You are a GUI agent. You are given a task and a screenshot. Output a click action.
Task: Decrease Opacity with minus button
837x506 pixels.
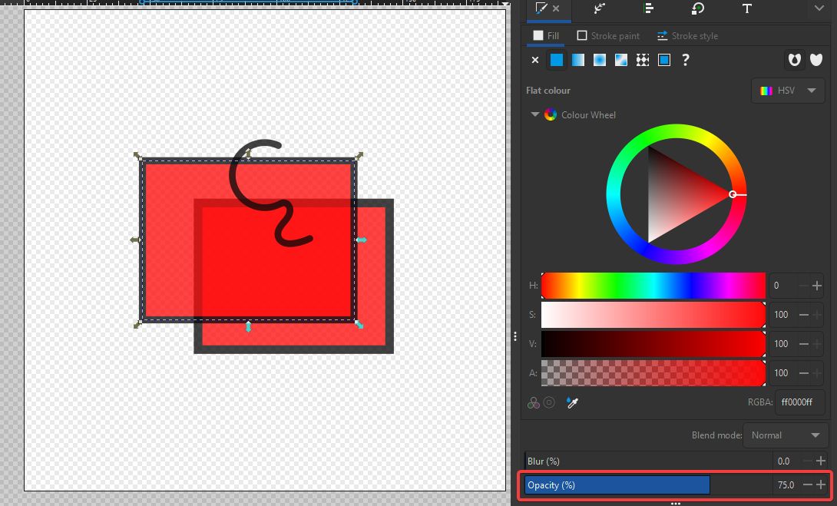click(808, 485)
